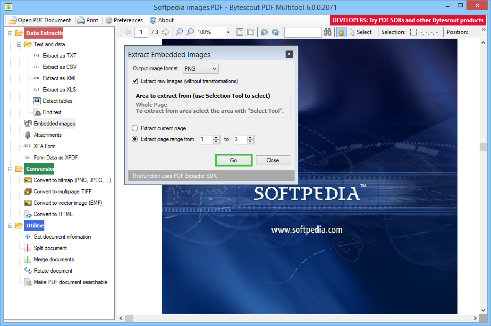Activate the hand pan tool
This screenshot has height=326, width=491.
point(341,32)
